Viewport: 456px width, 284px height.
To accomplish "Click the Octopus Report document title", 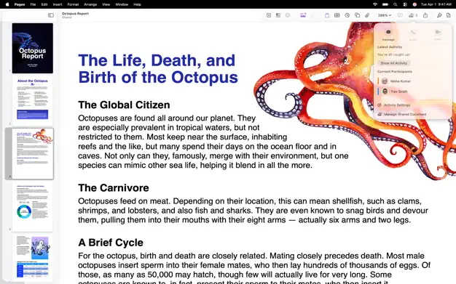I will click(x=75, y=14).
